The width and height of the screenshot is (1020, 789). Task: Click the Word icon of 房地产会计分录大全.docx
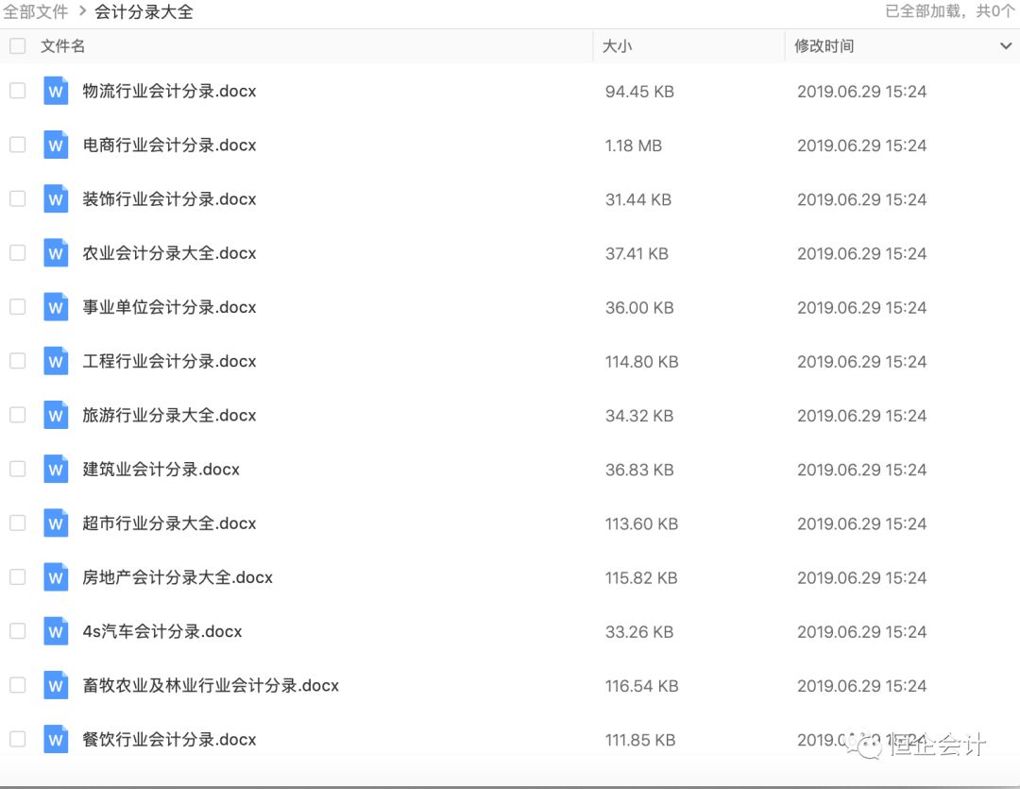tap(55, 577)
